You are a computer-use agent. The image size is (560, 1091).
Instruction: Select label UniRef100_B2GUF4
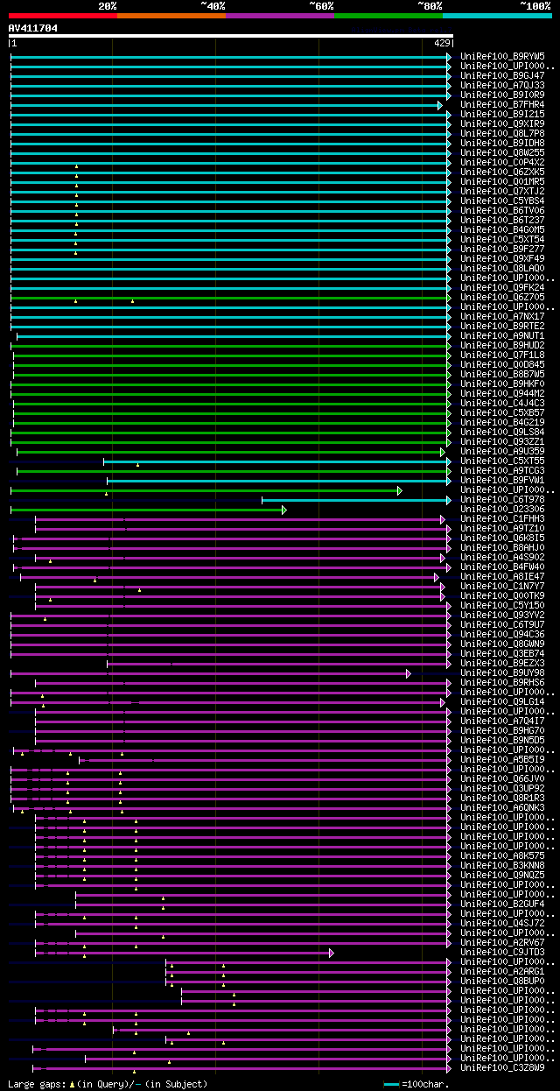[502, 904]
